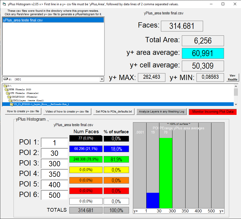Click the red 0,0% surface cell
The image size is (241, 219).
point(116,191)
